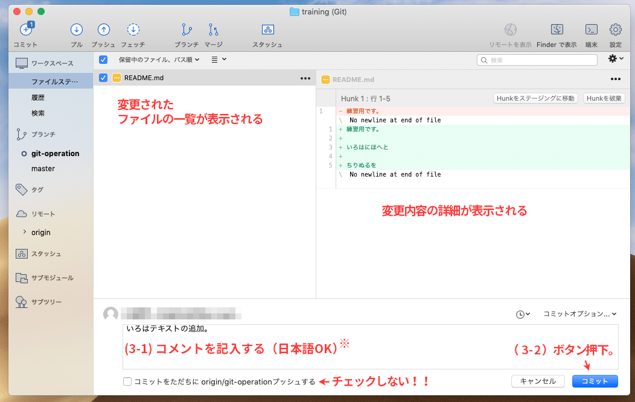
Task: Open the 端末 terminal icon
Action: 592,30
